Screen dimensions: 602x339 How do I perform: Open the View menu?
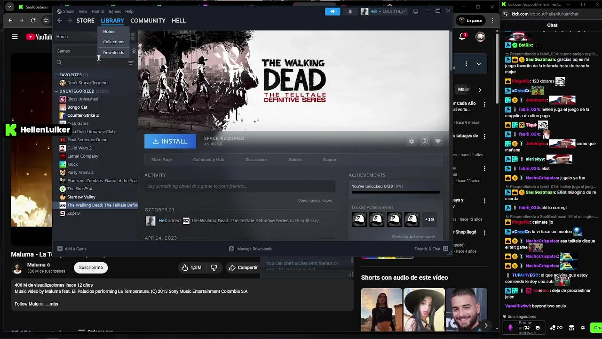(83, 11)
